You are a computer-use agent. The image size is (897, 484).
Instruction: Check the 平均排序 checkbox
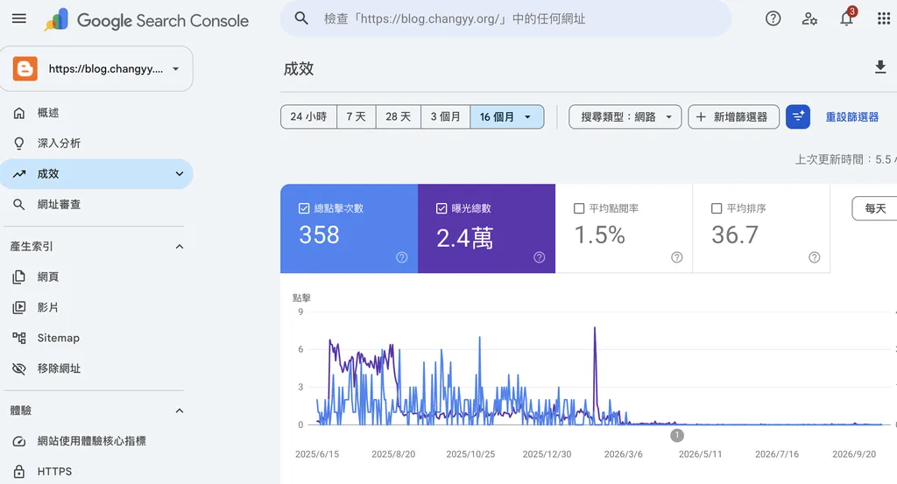point(717,208)
